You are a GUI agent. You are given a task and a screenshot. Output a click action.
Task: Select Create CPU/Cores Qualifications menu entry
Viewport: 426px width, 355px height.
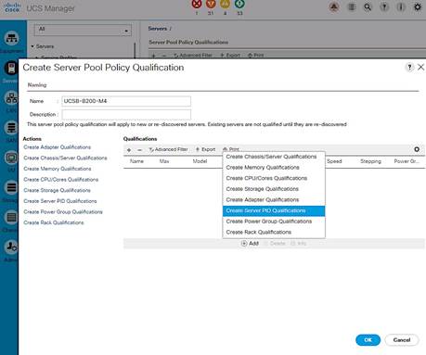tap(266, 178)
